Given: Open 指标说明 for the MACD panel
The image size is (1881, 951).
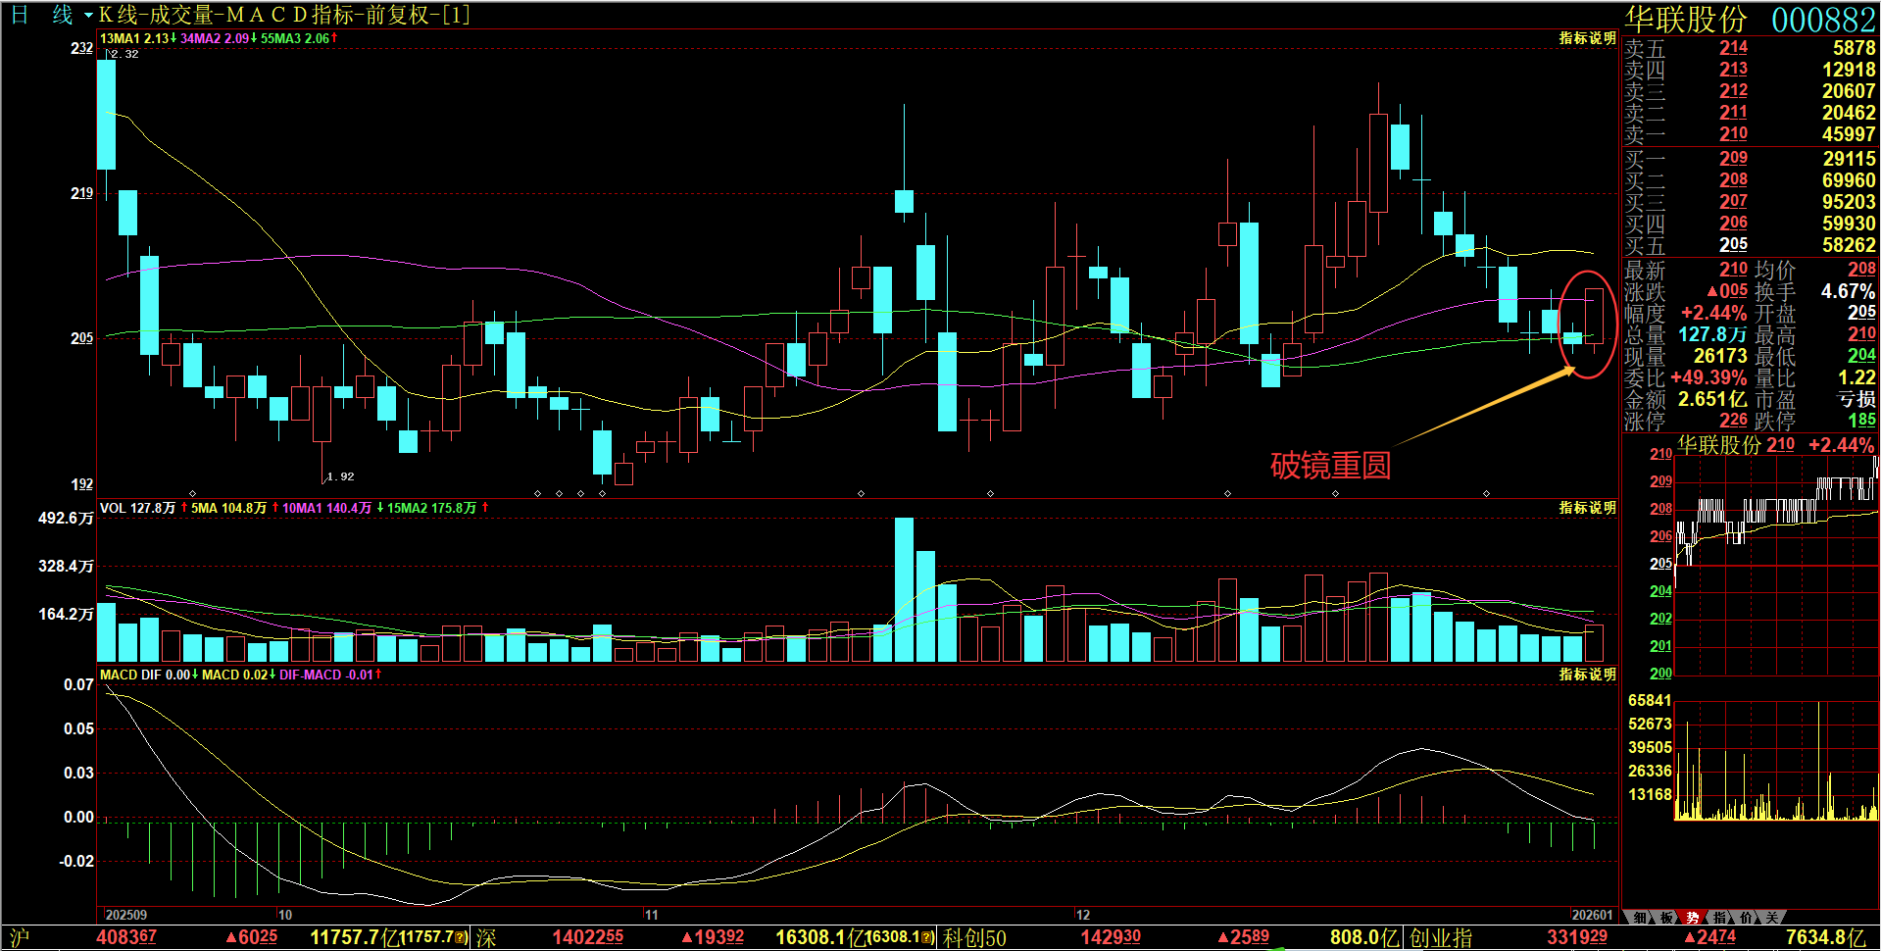Looking at the screenshot, I should pos(1587,675).
